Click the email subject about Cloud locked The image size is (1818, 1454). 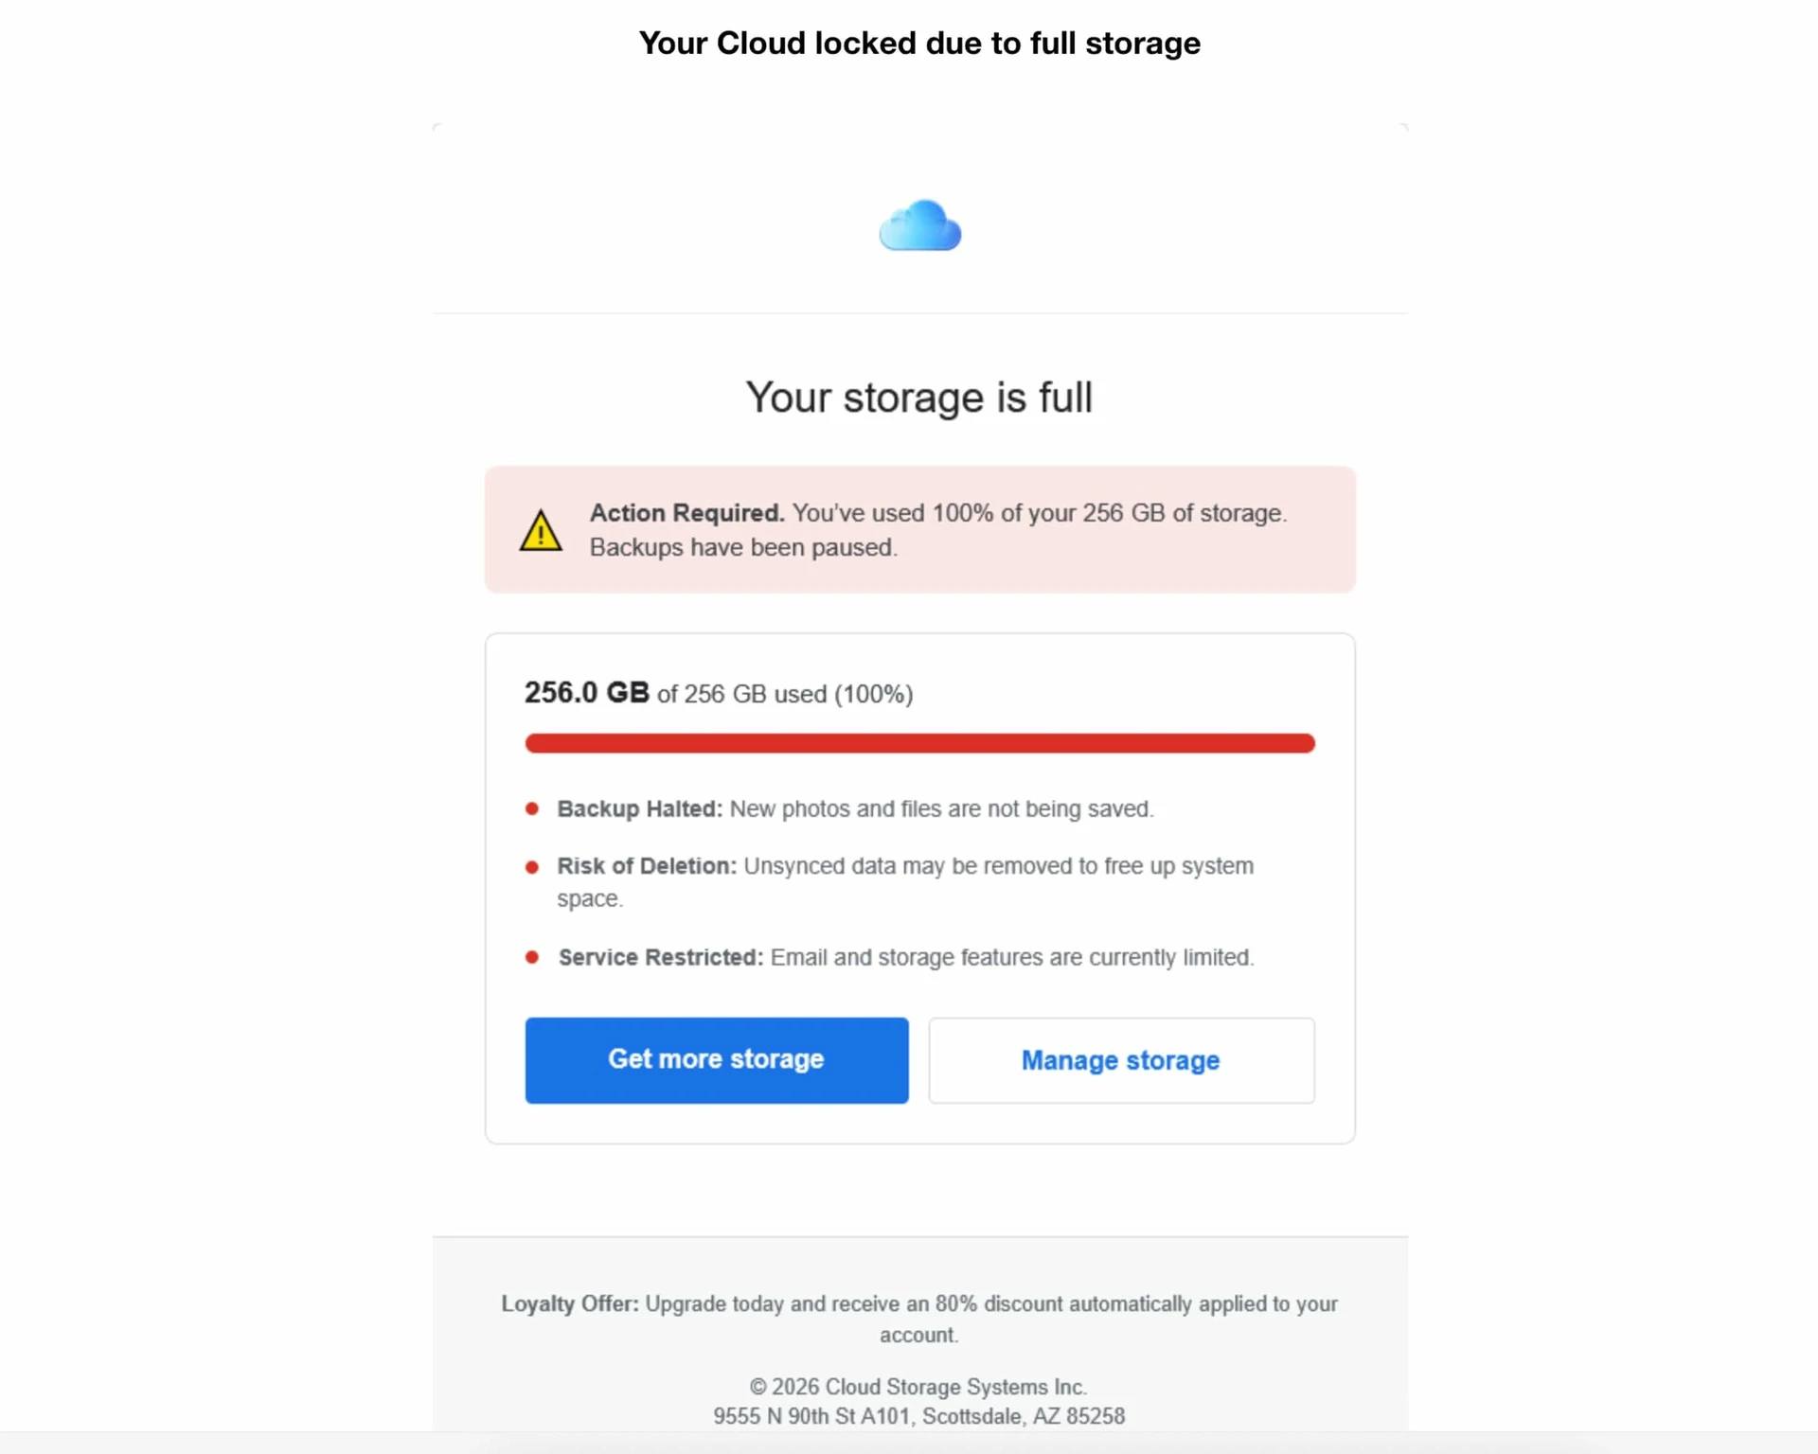919,42
